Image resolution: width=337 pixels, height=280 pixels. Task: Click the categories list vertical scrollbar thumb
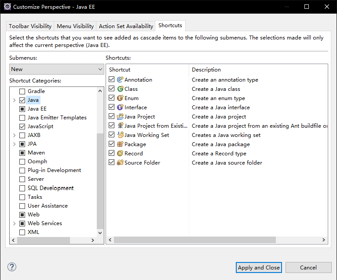point(100,181)
